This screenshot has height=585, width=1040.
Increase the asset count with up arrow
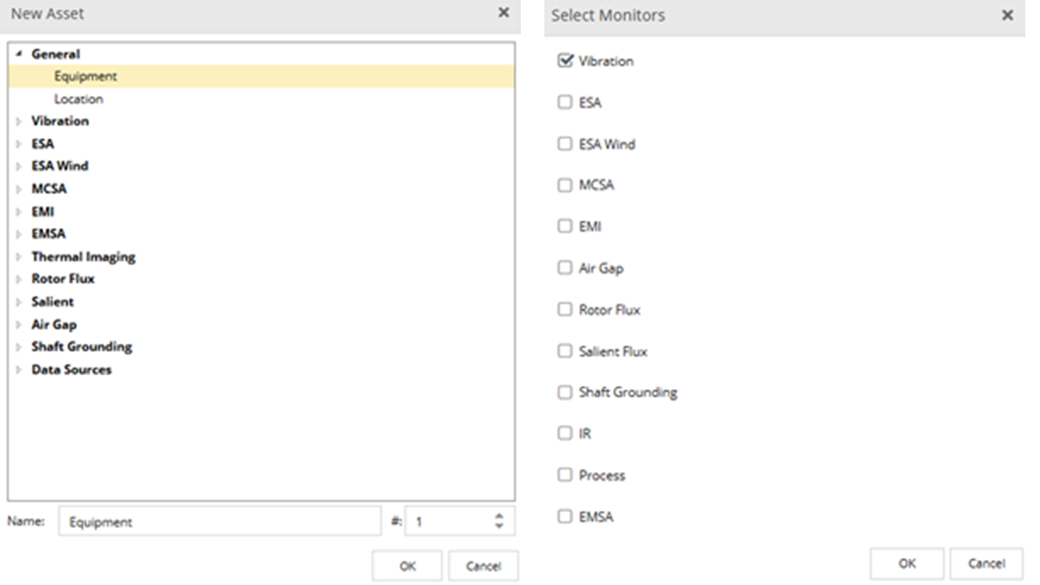click(500, 517)
